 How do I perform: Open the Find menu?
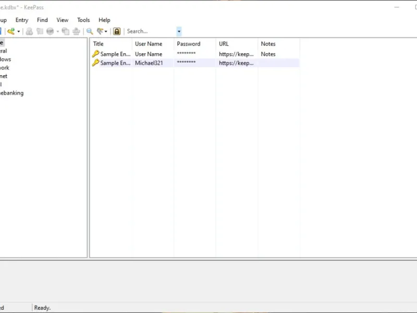[x=42, y=20]
